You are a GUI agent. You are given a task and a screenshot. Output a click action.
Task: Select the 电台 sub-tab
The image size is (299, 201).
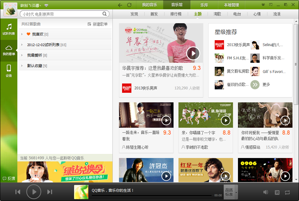[237, 14]
